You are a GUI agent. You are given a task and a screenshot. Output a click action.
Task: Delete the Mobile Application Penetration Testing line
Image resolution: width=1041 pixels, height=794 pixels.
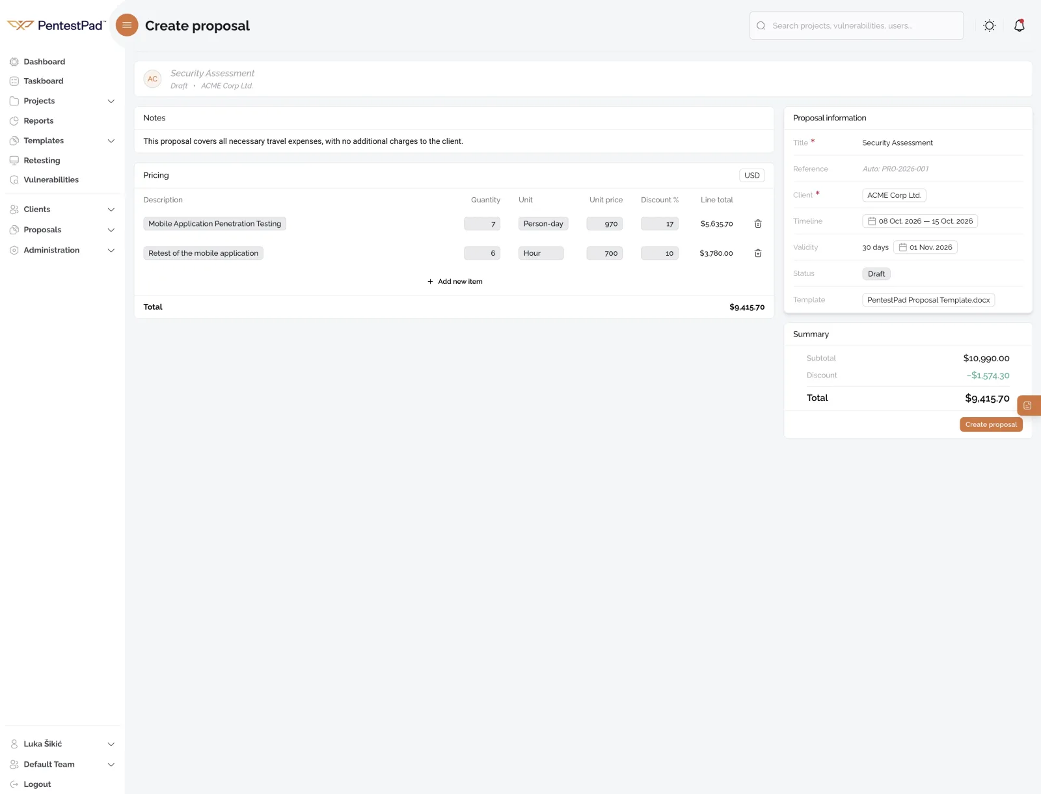coord(758,224)
